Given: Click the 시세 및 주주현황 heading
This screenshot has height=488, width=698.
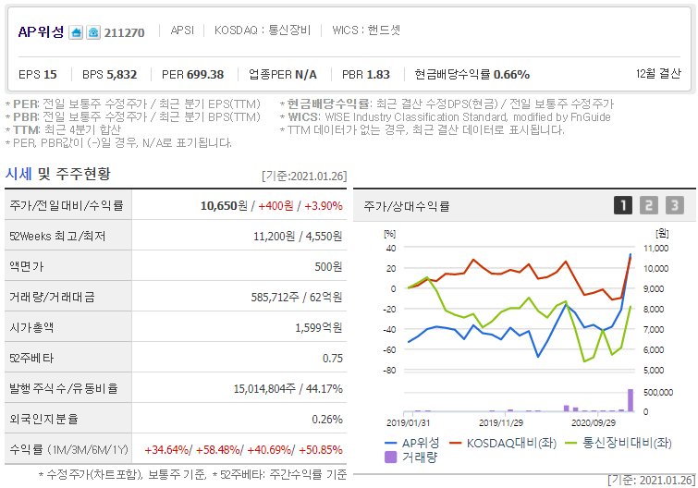Looking at the screenshot, I should pos(57,174).
